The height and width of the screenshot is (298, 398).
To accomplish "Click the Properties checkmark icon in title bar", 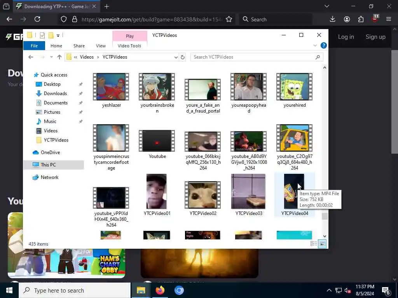I will 42,35.
